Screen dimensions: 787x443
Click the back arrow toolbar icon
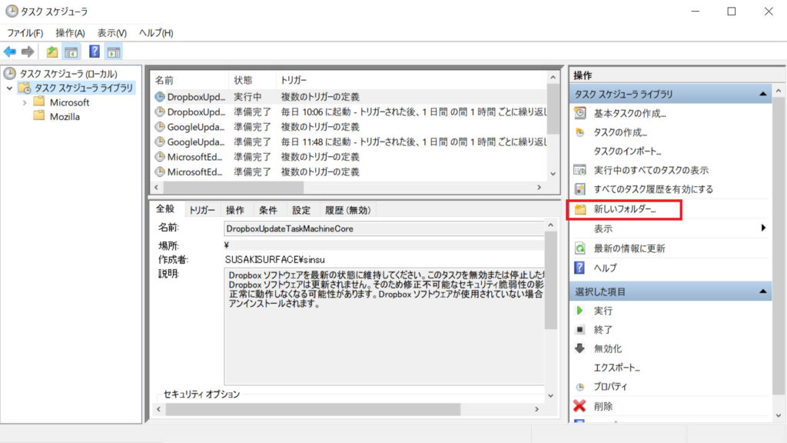coord(9,52)
